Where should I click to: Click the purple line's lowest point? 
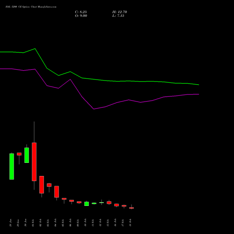[94, 109]
